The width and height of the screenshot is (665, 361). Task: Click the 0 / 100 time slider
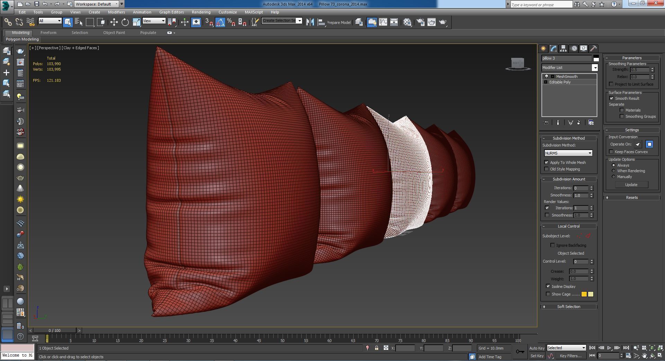tap(54, 331)
